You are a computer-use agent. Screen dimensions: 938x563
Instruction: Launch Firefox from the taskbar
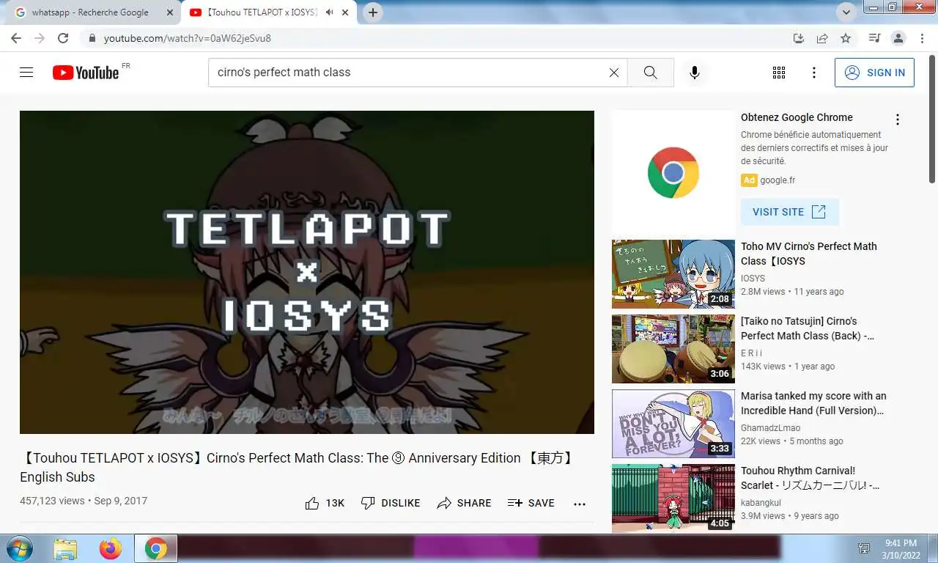coord(111,548)
